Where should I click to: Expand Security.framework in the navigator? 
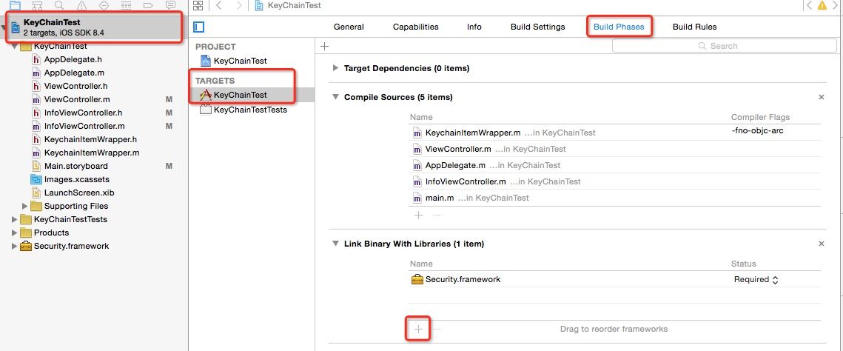tap(15, 246)
